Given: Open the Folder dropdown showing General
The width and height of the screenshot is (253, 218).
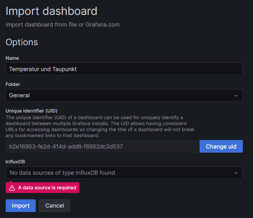Looking at the screenshot, I should 124,95.
